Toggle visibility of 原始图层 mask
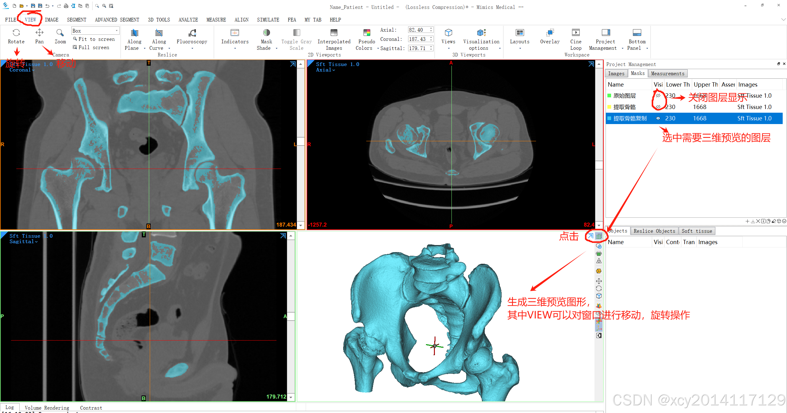Viewport: 787px width, 413px height. point(658,95)
